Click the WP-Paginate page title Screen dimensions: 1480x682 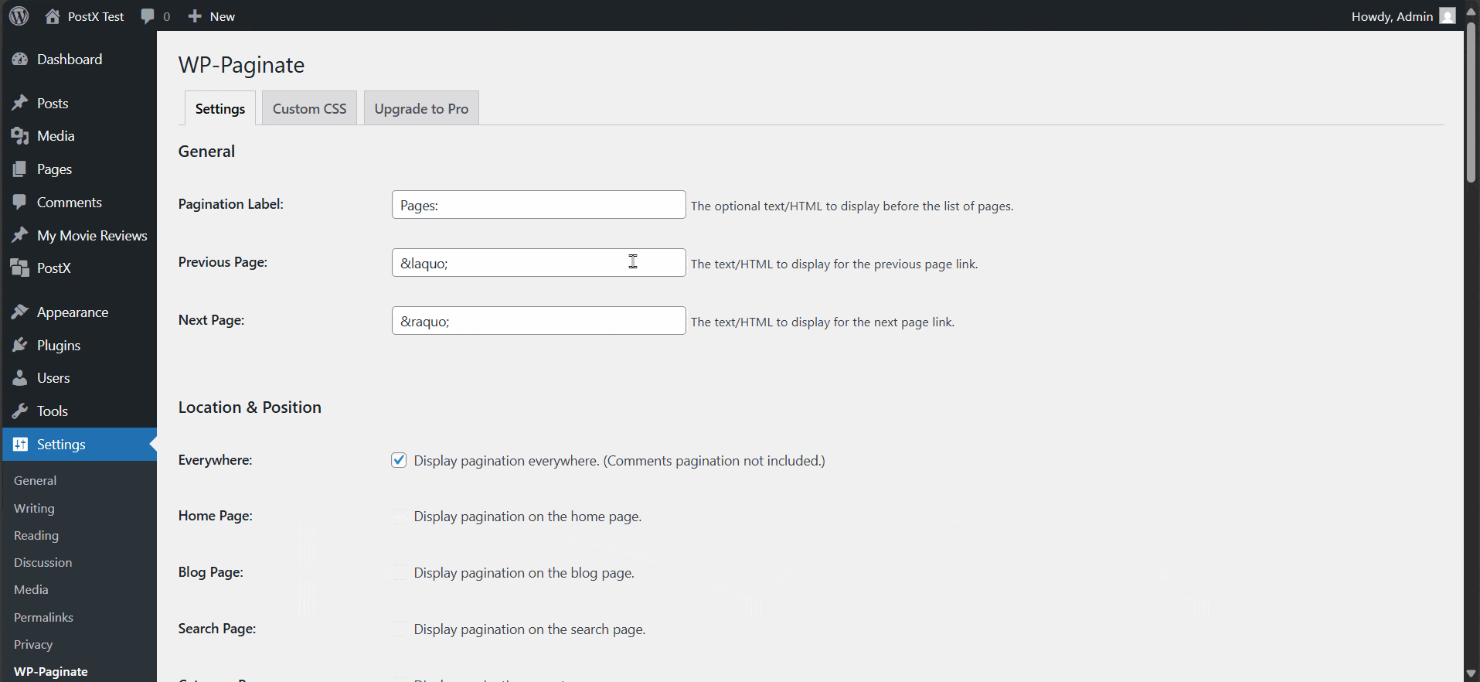pos(241,65)
